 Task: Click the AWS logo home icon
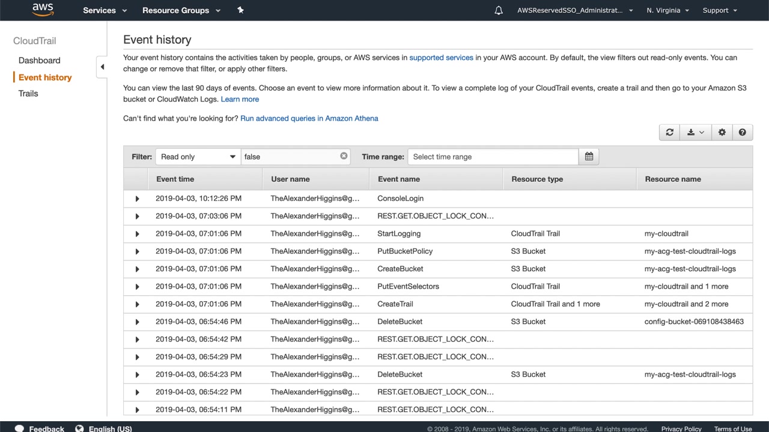click(43, 10)
